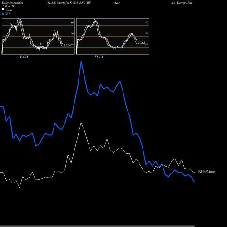Click the 'Daily Stochastics' title text
Image resolution: width=227 pixels, height=227 pixels.
(12, 3)
